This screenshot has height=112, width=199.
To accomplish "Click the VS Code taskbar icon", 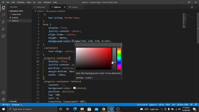I will pos(111,109).
